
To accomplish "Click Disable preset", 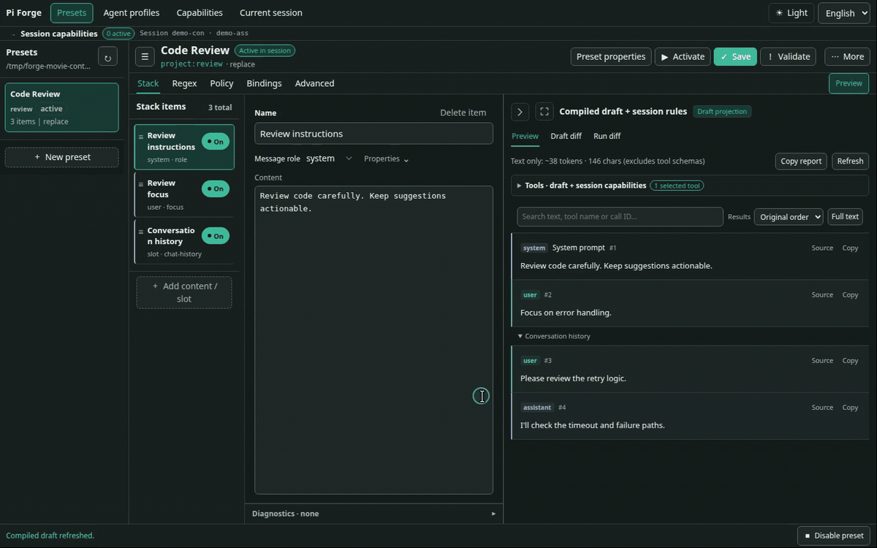I will pos(833,536).
